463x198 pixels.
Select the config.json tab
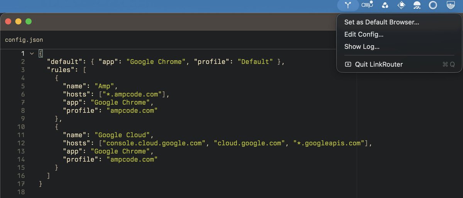tap(24, 40)
